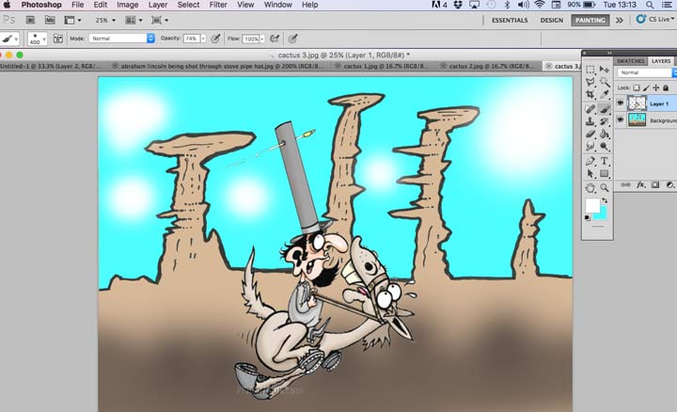The image size is (677, 412).
Task: Click the link layers icon
Action: 625,185
